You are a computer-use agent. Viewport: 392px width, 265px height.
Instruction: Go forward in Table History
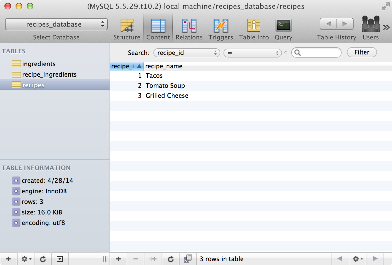345,24
